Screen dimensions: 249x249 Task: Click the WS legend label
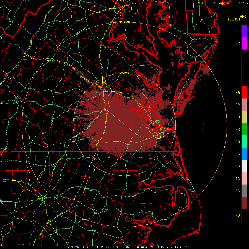[237, 154]
